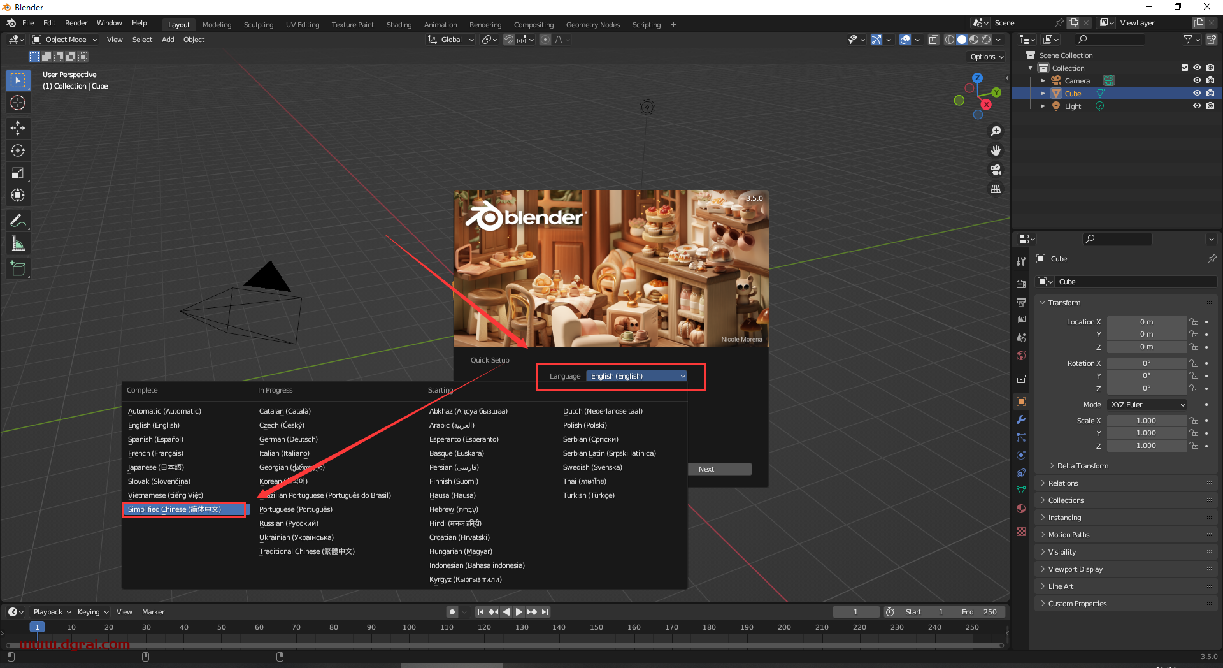Click the Zoom viewport icon
The height and width of the screenshot is (668, 1223).
996,131
